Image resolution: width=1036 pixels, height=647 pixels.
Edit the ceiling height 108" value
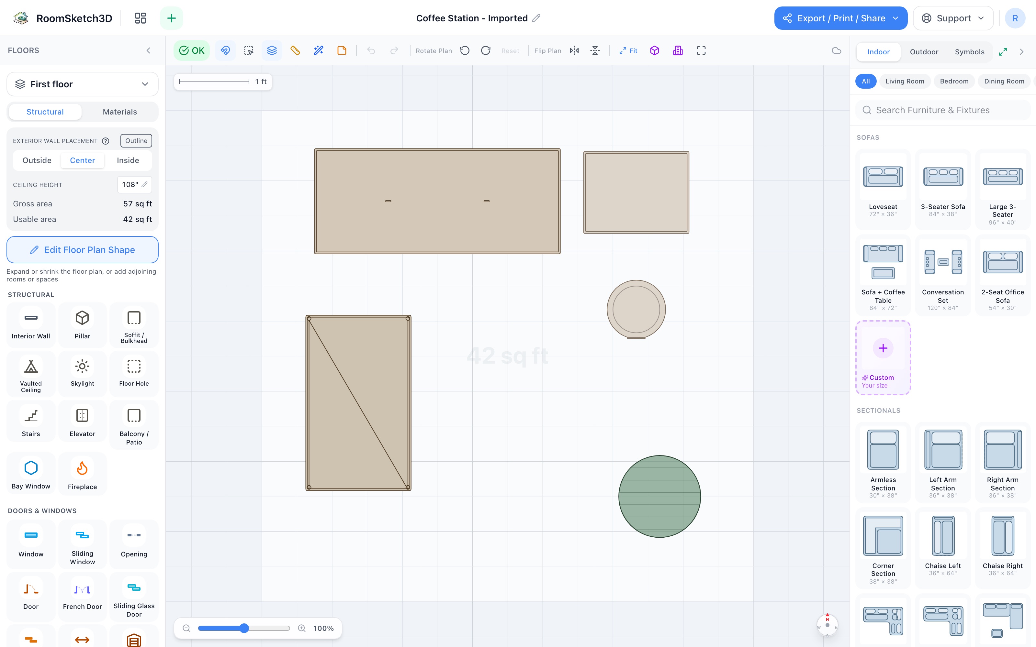point(134,184)
